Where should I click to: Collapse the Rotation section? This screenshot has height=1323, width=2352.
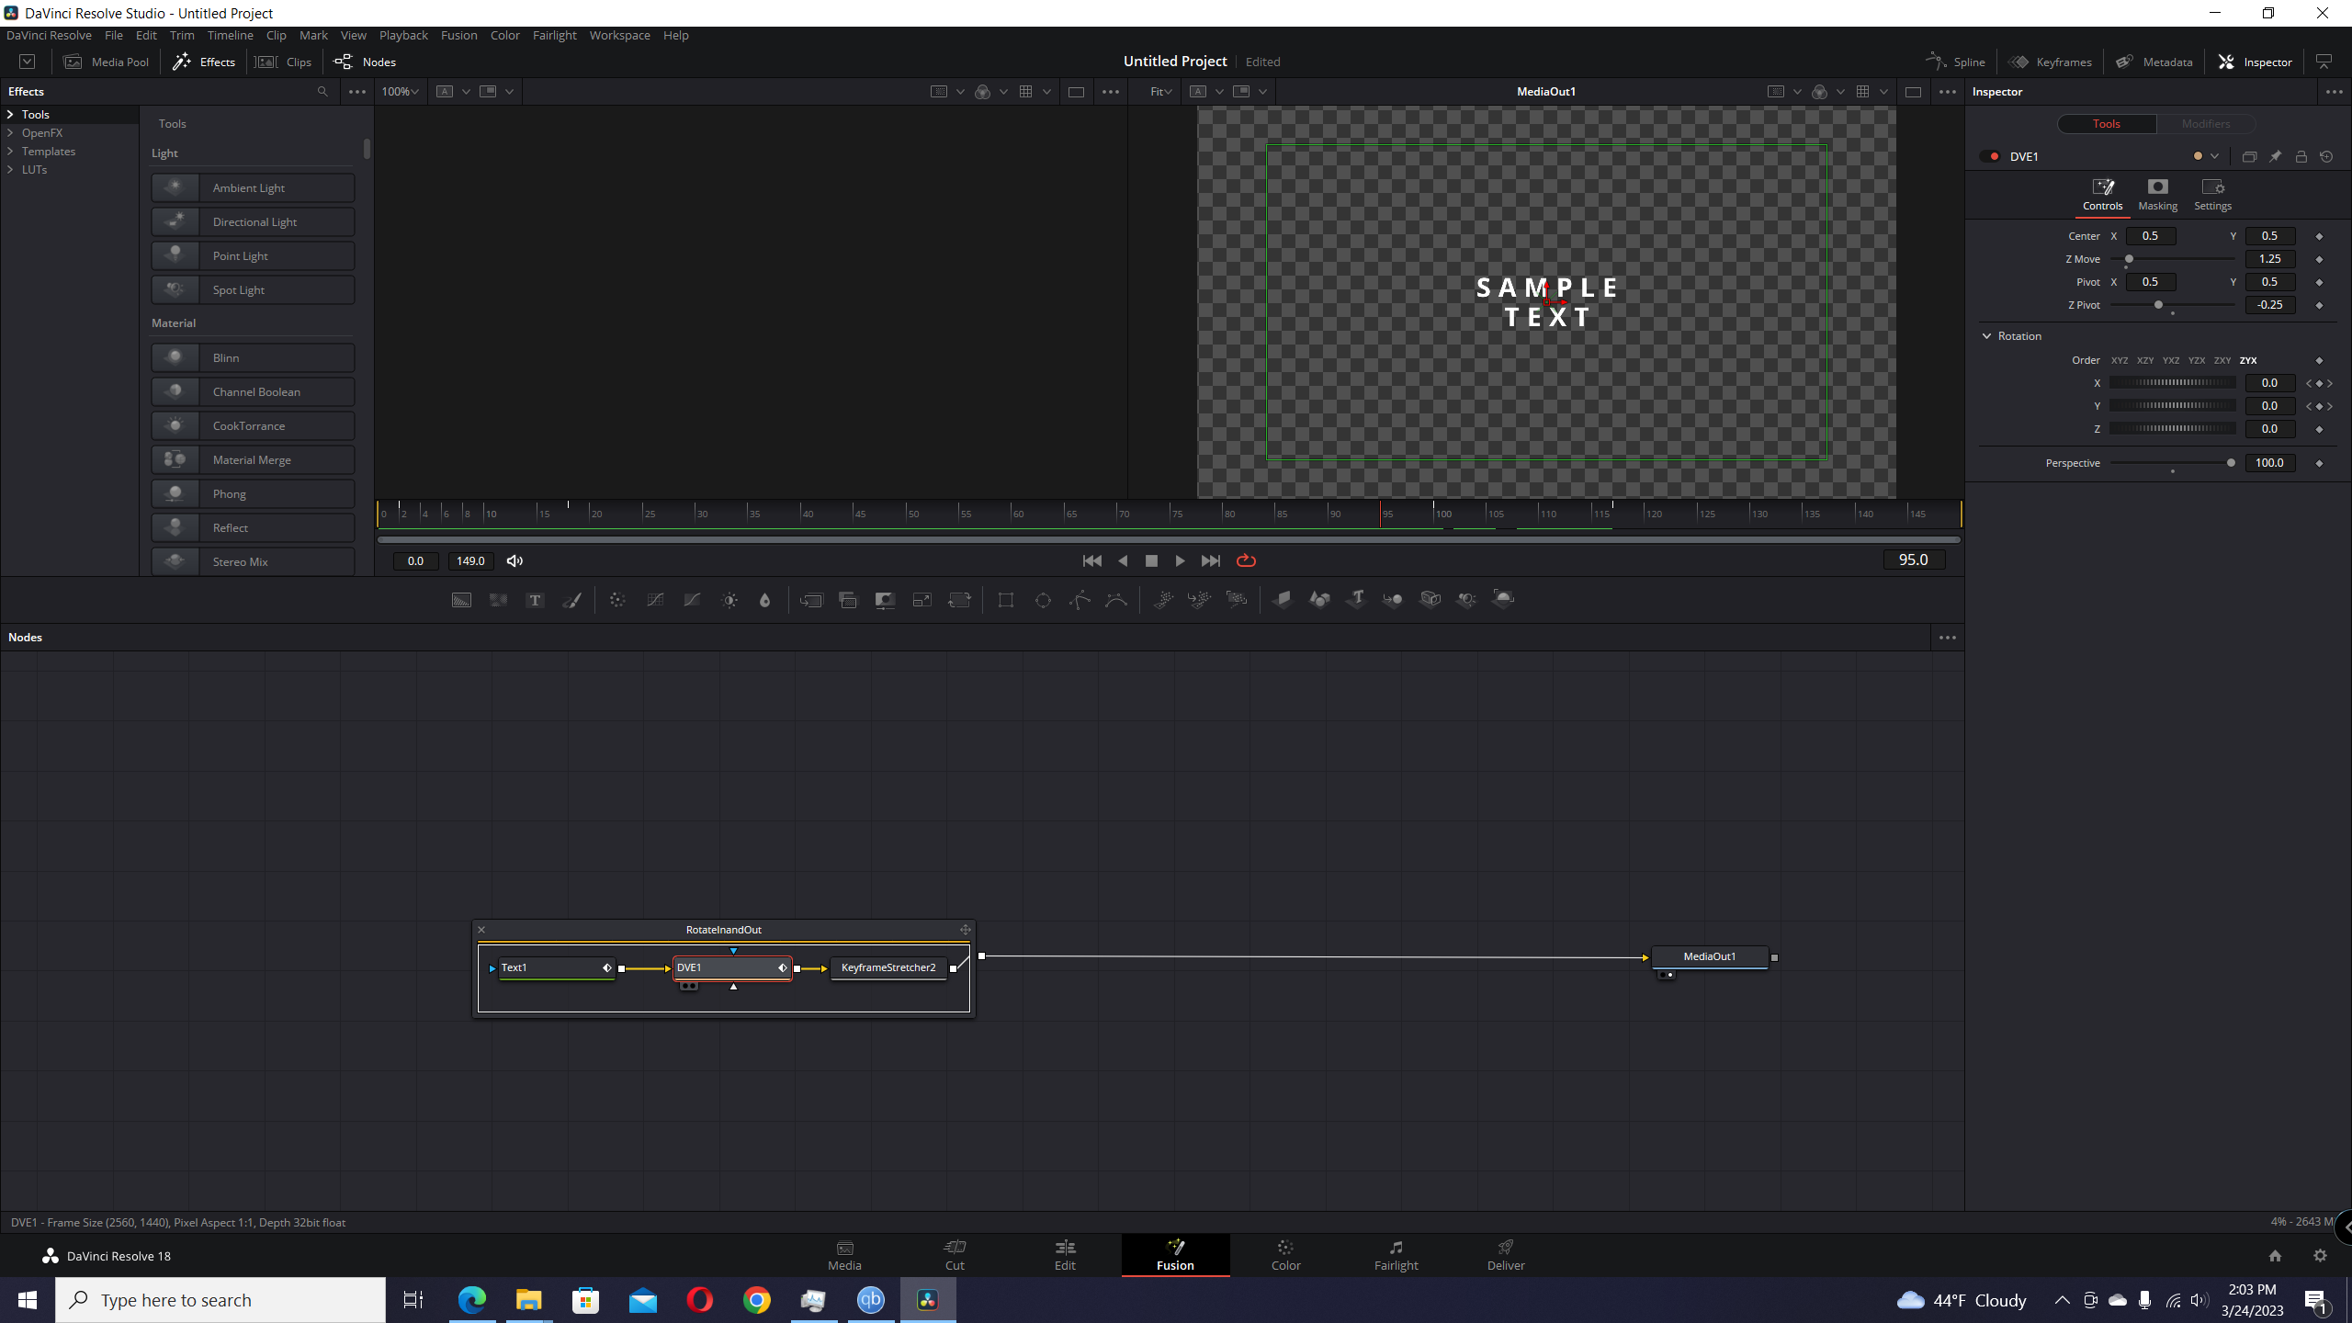click(1987, 336)
